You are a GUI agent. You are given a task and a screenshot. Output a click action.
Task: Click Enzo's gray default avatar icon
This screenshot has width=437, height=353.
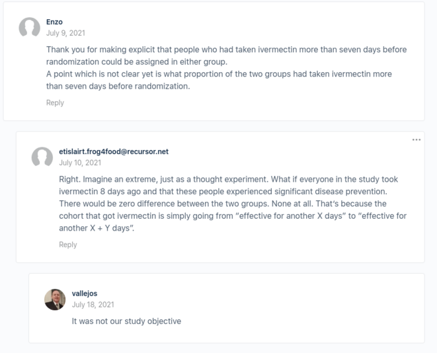click(29, 27)
